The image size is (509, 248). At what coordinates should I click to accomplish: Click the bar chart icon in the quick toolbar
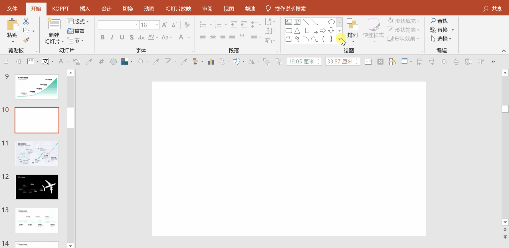pos(211,61)
